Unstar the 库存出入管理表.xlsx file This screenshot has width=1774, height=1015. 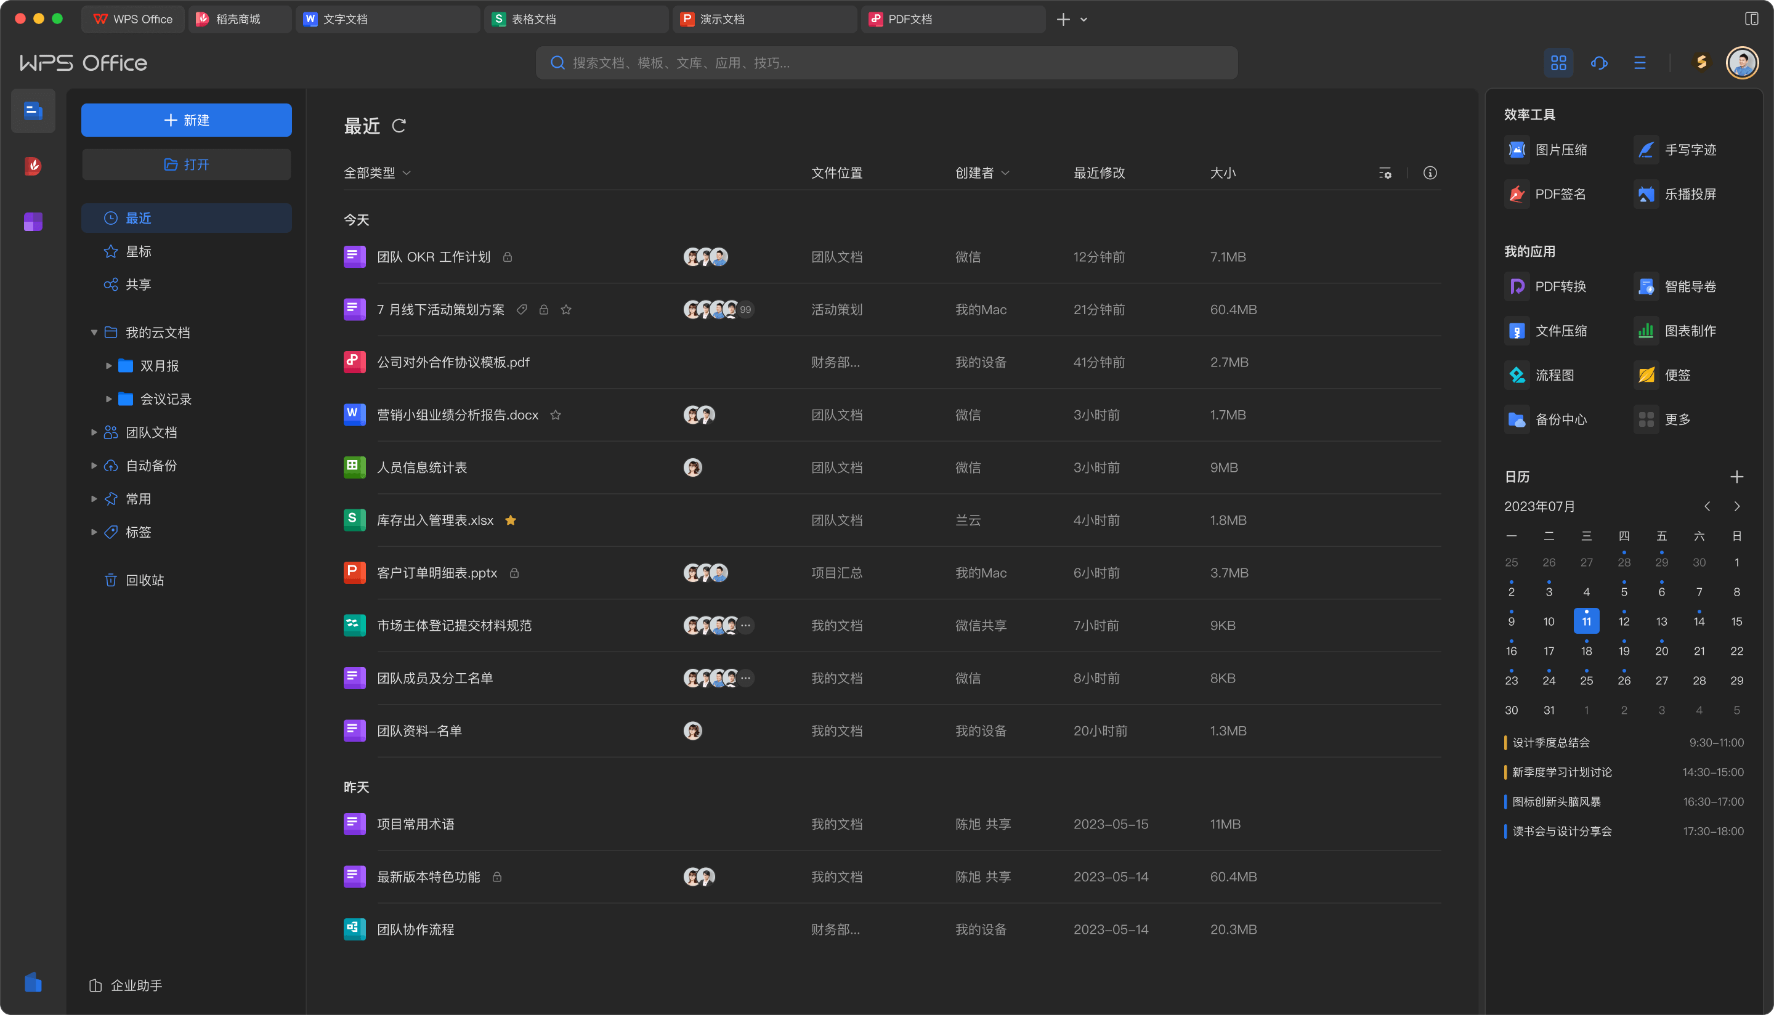pos(510,520)
